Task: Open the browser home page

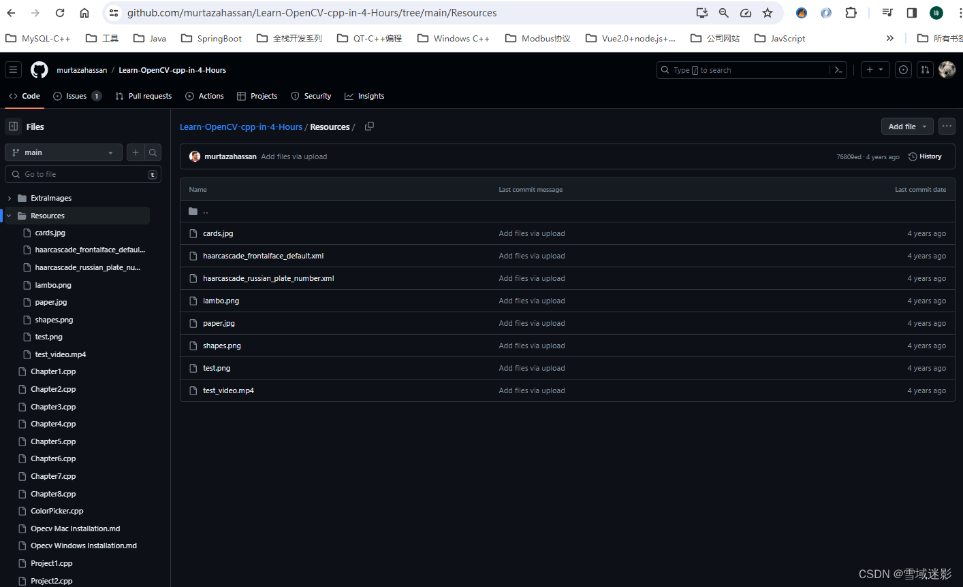Action: pos(84,13)
